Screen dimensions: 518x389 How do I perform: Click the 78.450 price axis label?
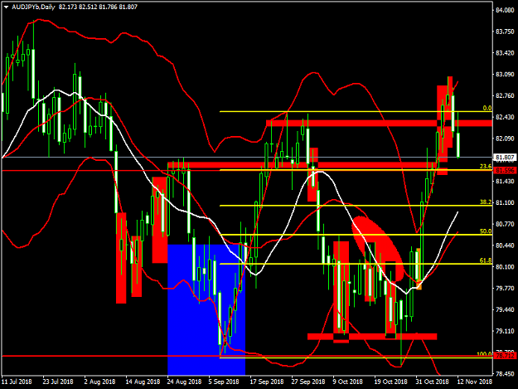(505, 374)
